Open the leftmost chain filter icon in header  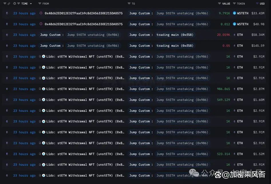point(5,3)
